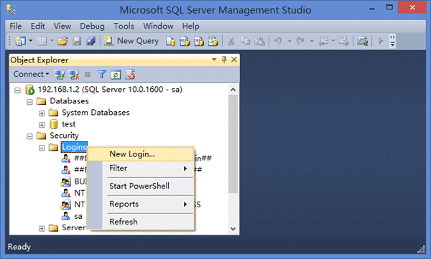Click the Save All icon
The width and height of the screenshot is (431, 259).
(91, 41)
